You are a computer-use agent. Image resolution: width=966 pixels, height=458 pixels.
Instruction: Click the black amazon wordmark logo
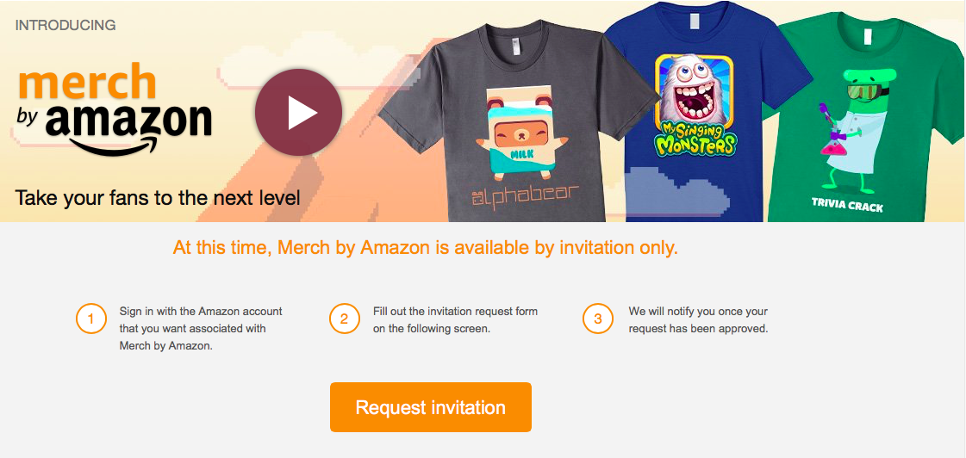point(128,121)
